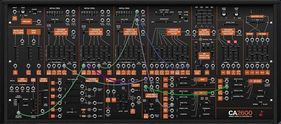The height and width of the screenshot is (124, 281).
Task: Toggle the filter SLOPE 24dB/12dB switch
Action: [186, 18]
